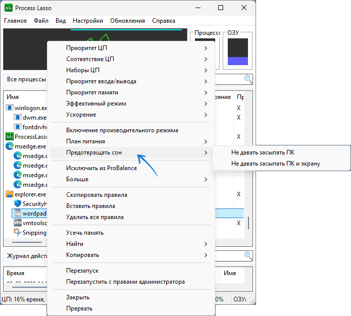The height and width of the screenshot is (316, 351).
Task: Open the Файл menu
Action: (41, 21)
